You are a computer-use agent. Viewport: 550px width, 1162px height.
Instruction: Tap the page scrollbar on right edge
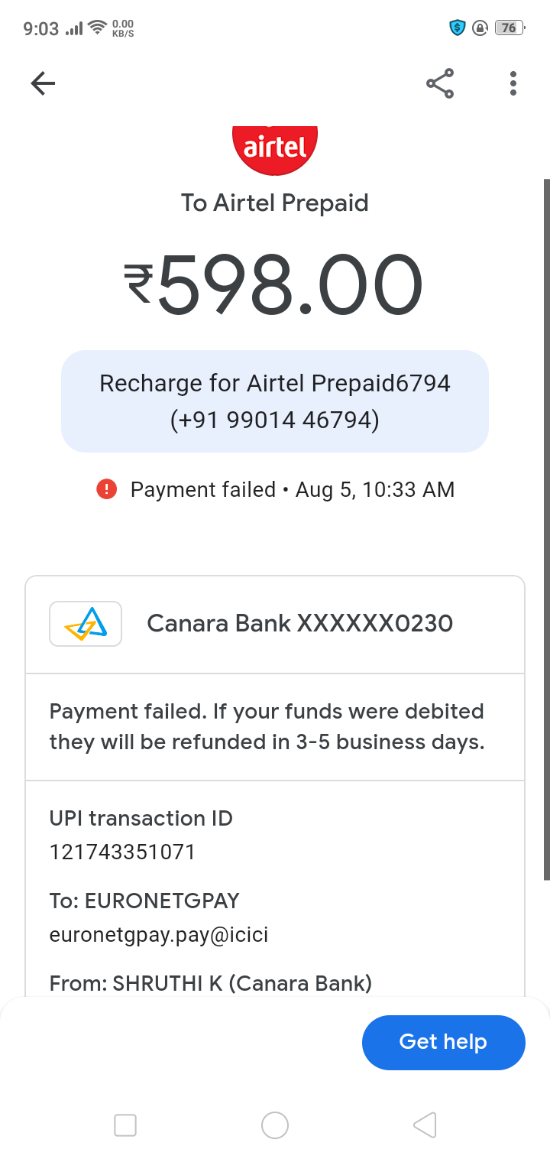[546, 527]
